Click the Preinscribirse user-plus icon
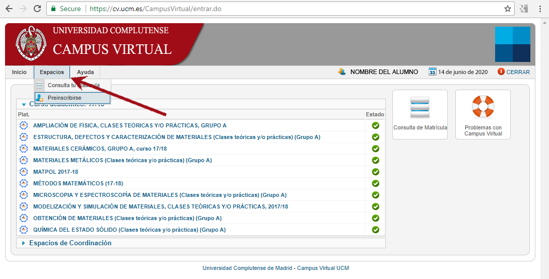 point(40,98)
